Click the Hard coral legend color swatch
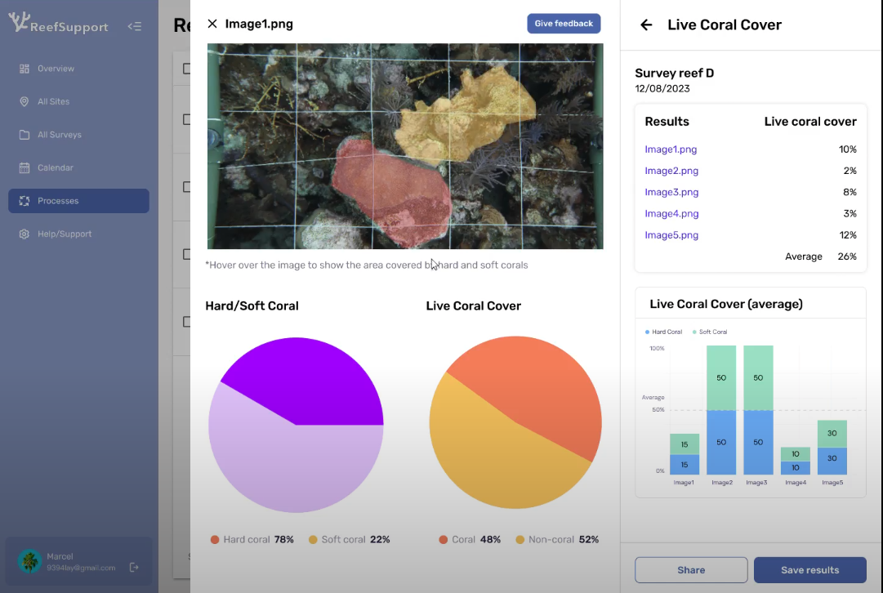883x593 pixels. pyautogui.click(x=215, y=540)
